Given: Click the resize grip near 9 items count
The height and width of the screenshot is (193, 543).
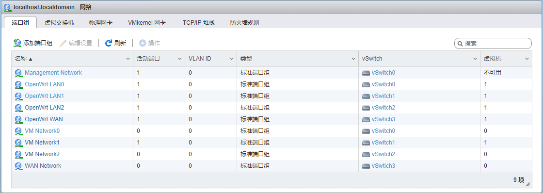Looking at the screenshot, I should (527, 183).
